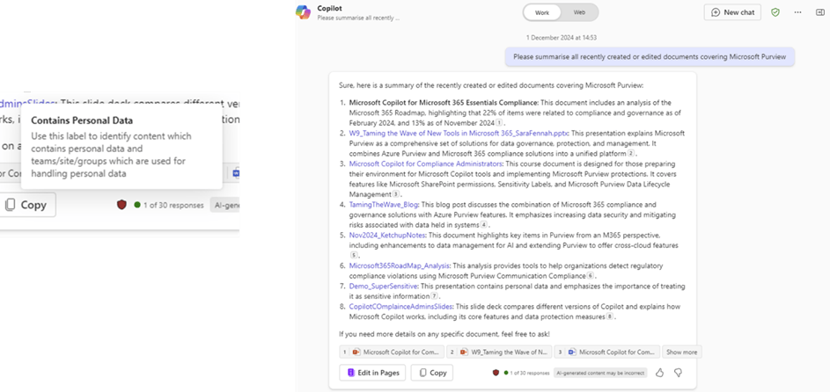Click the Copilot logo icon
This screenshot has height=392, width=830.
pos(304,11)
